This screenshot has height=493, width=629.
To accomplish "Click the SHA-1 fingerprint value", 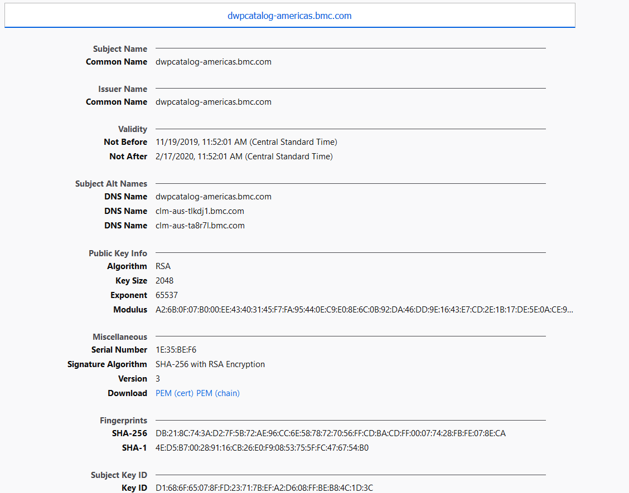I will tap(262, 448).
